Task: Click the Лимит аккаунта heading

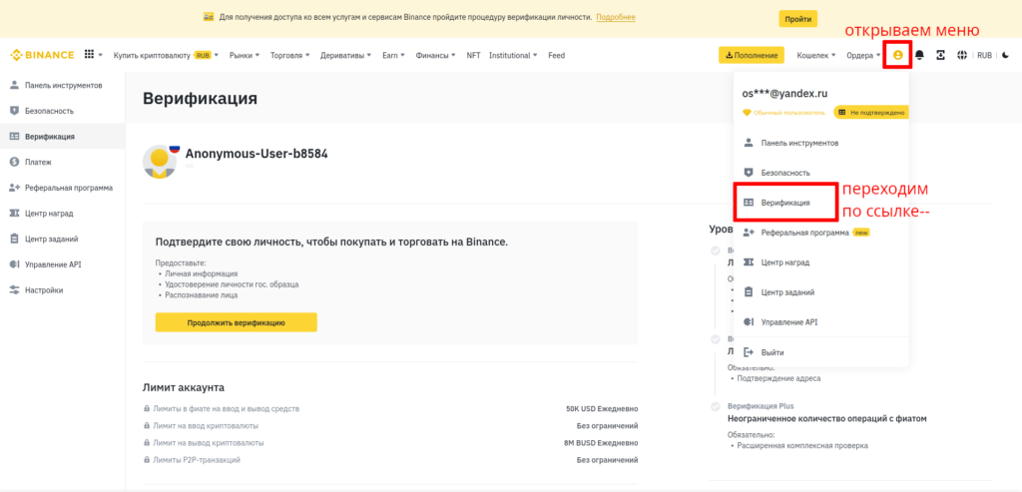Action: [x=184, y=388]
